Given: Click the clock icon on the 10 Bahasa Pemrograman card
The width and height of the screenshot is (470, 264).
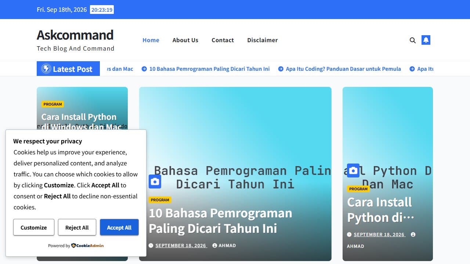Looking at the screenshot, I should 151,246.
